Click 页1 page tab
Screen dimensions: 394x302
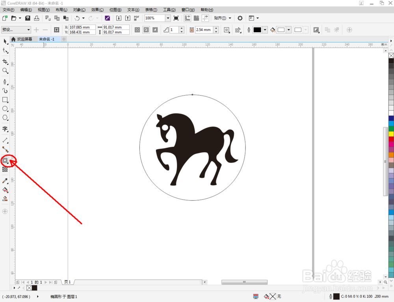click(x=68, y=282)
